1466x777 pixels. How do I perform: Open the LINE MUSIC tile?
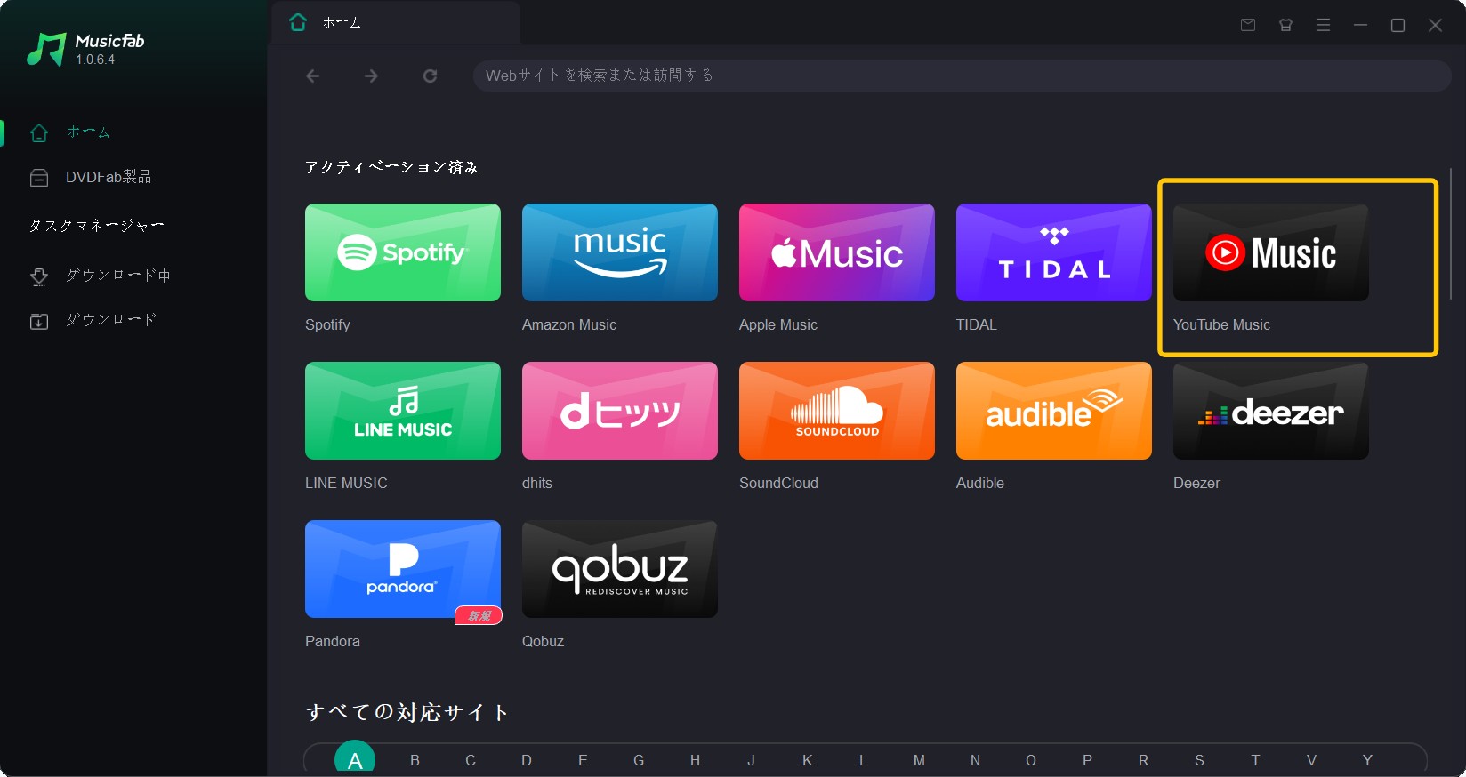(402, 411)
